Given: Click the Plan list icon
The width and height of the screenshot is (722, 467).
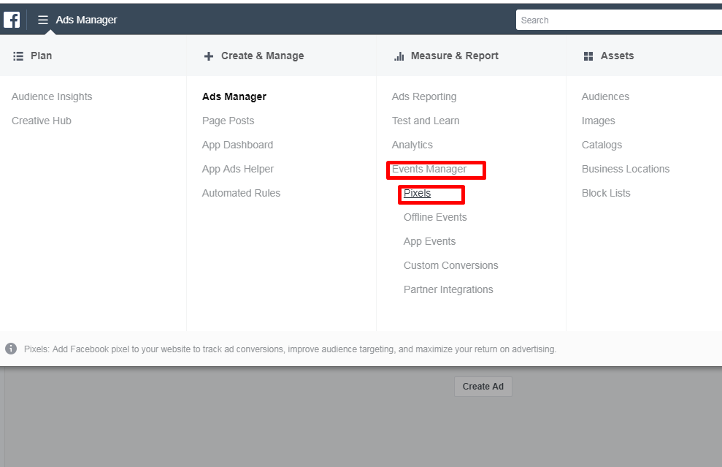Looking at the screenshot, I should [x=18, y=56].
